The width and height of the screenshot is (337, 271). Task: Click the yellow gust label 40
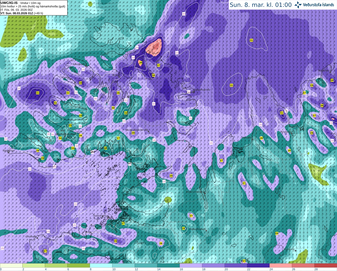[113, 108]
